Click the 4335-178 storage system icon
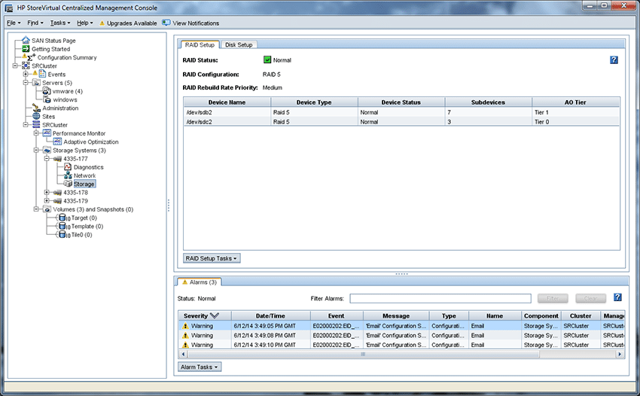This screenshot has height=396, width=640. point(57,192)
